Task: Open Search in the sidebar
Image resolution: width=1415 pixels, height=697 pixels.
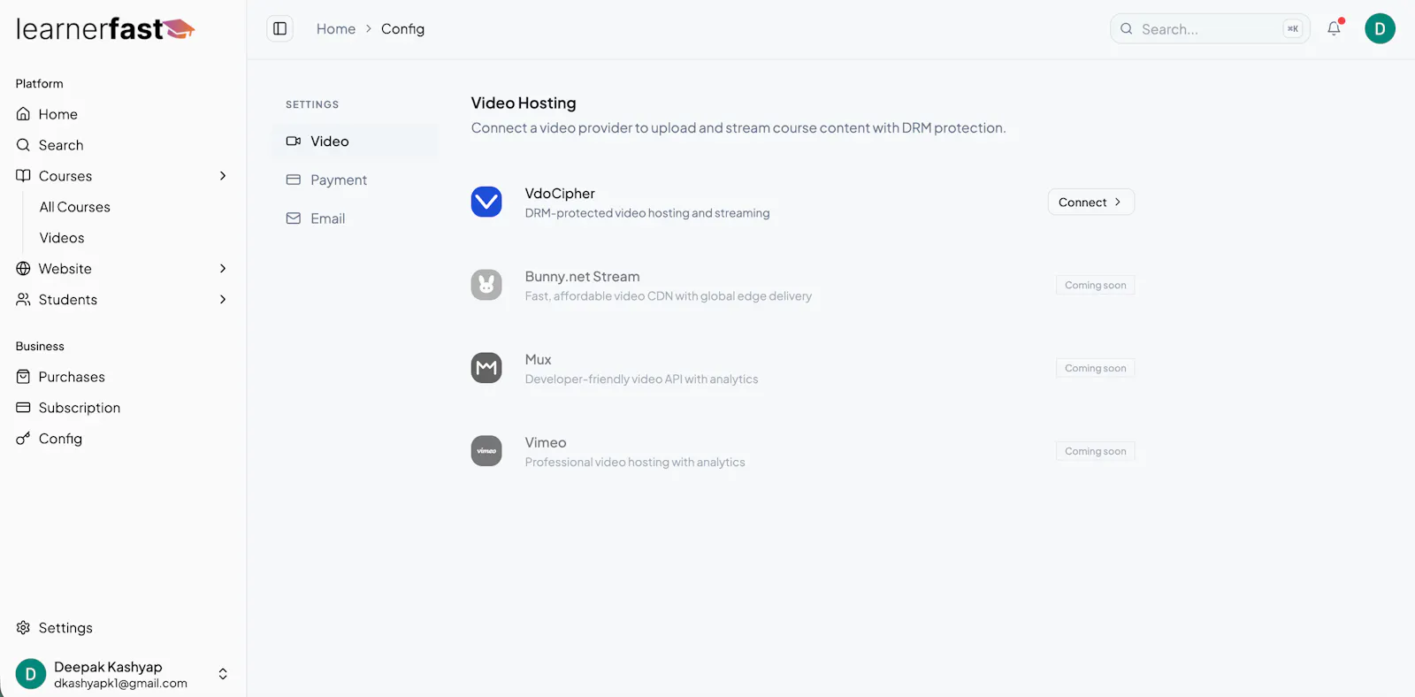Action: [123, 145]
